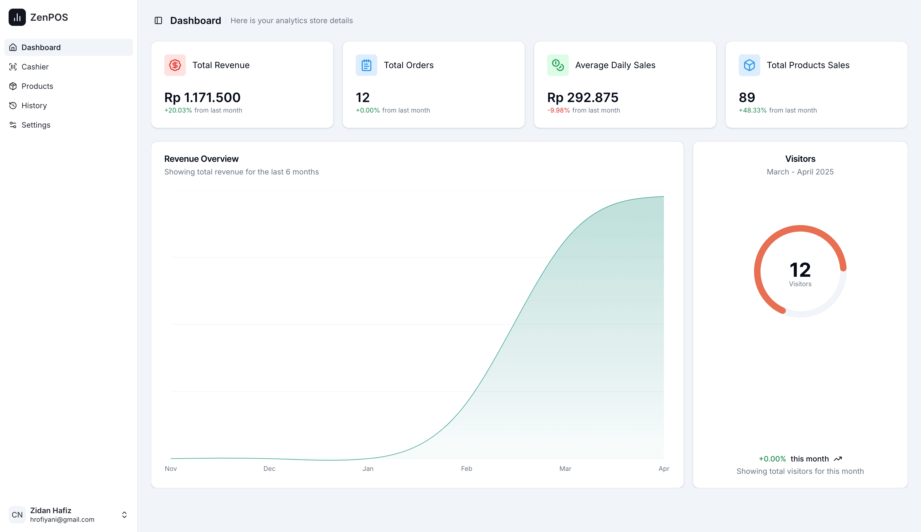Click the trending-up arrow beside this month
This screenshot has height=532, width=921.
838,459
